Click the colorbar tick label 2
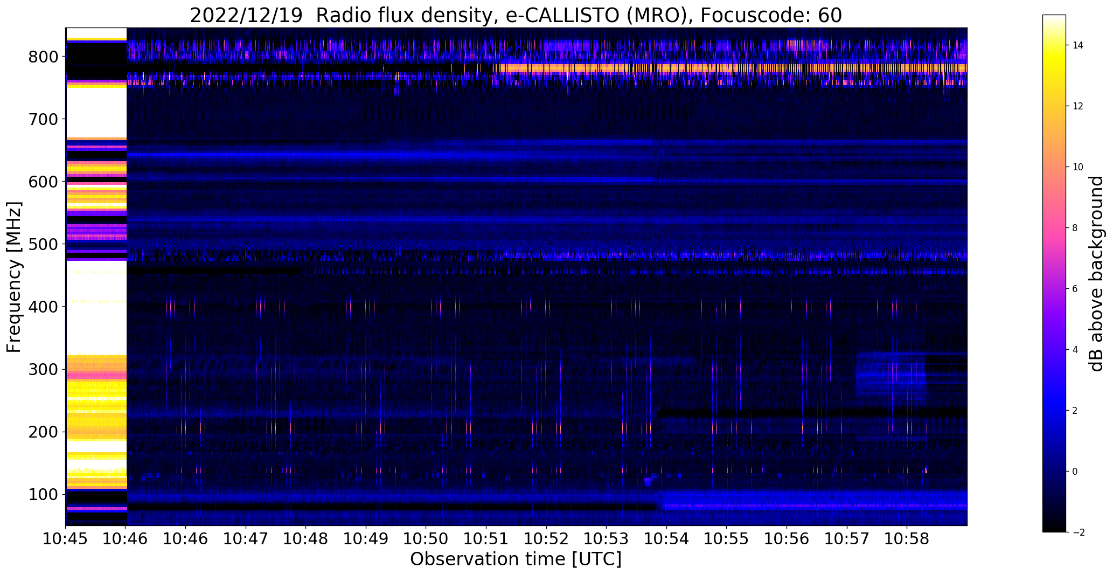The width and height of the screenshot is (1113, 575). [x=1075, y=411]
